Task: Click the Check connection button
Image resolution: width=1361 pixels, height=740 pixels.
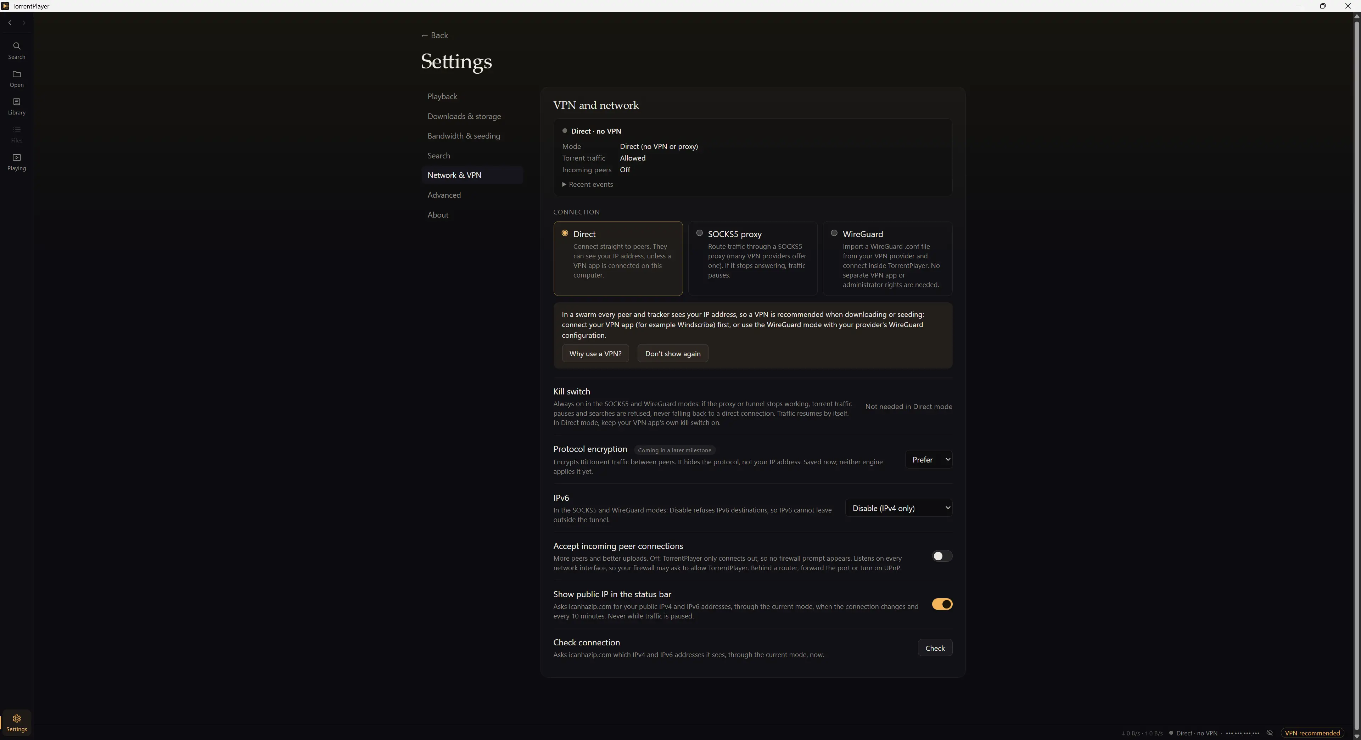Action: (x=935, y=648)
